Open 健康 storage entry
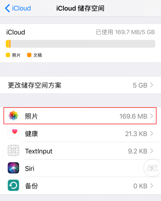 [x=80, y=133]
